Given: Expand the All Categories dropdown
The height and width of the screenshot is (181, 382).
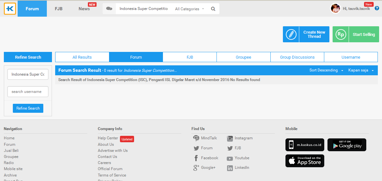Looking at the screenshot, I should [189, 9].
